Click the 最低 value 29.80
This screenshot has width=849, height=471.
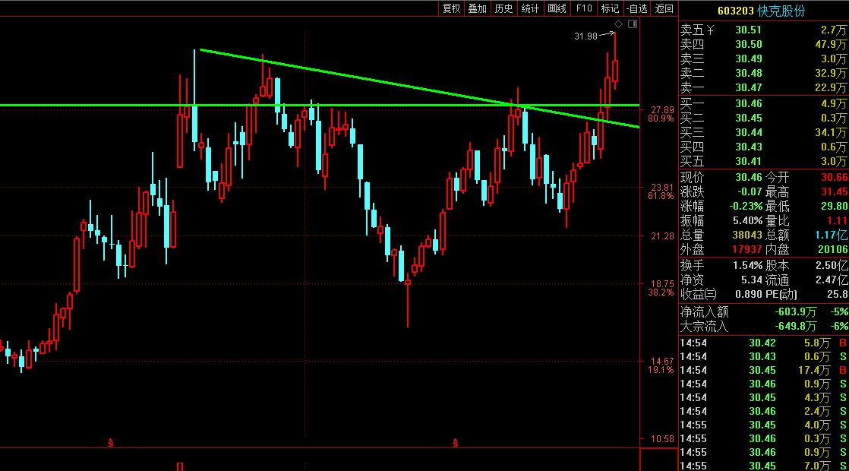click(835, 207)
